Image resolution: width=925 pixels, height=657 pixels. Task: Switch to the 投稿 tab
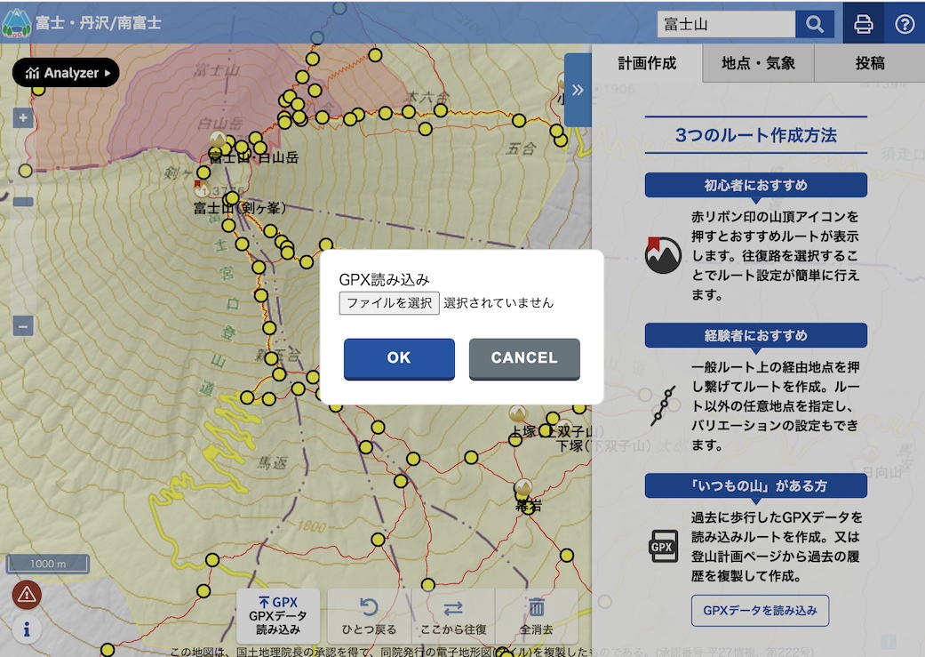[870, 63]
